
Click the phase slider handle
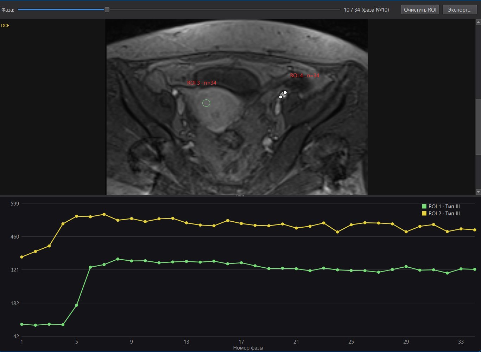tap(107, 10)
